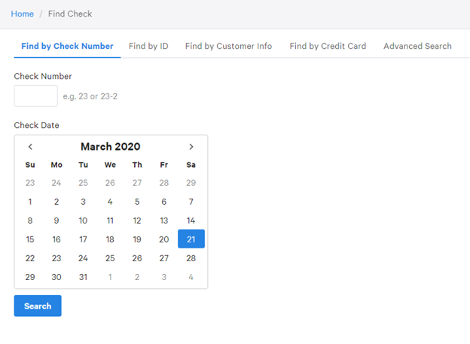Select March 14 on the calendar

coord(191,221)
